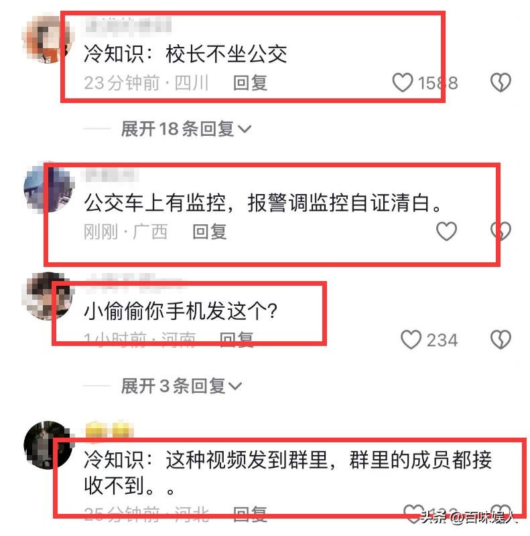
Task: Like the 小偷偷你手机 comment with 234 likes
Action: click(x=411, y=339)
